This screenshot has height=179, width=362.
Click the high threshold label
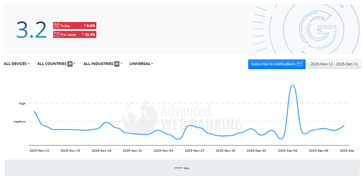click(22, 103)
